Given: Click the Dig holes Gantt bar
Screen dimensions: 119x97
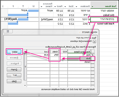Looking at the screenshot, I should tap(18, 15).
